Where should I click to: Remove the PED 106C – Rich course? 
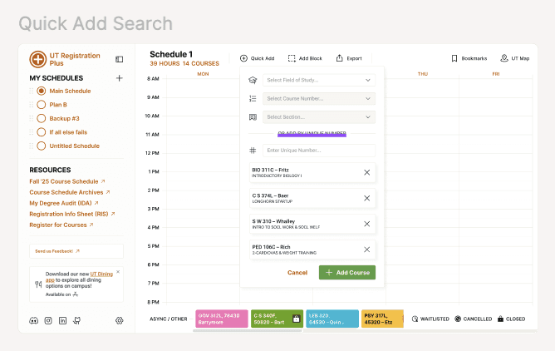(367, 250)
